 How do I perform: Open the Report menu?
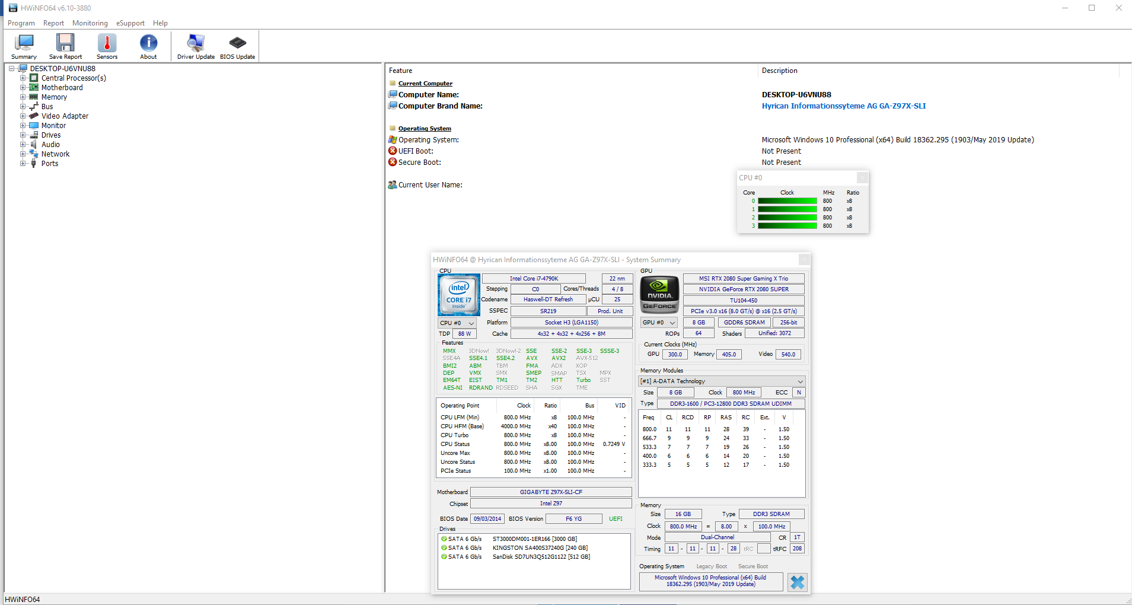(53, 23)
